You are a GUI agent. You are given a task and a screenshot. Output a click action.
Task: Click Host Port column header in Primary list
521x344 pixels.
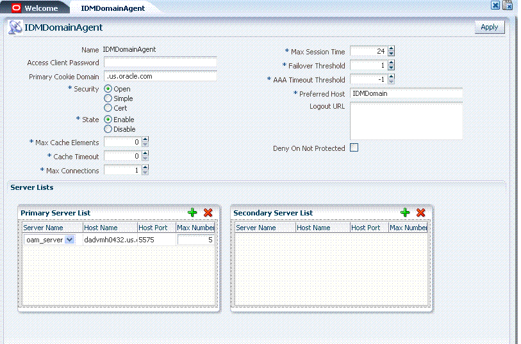point(156,228)
